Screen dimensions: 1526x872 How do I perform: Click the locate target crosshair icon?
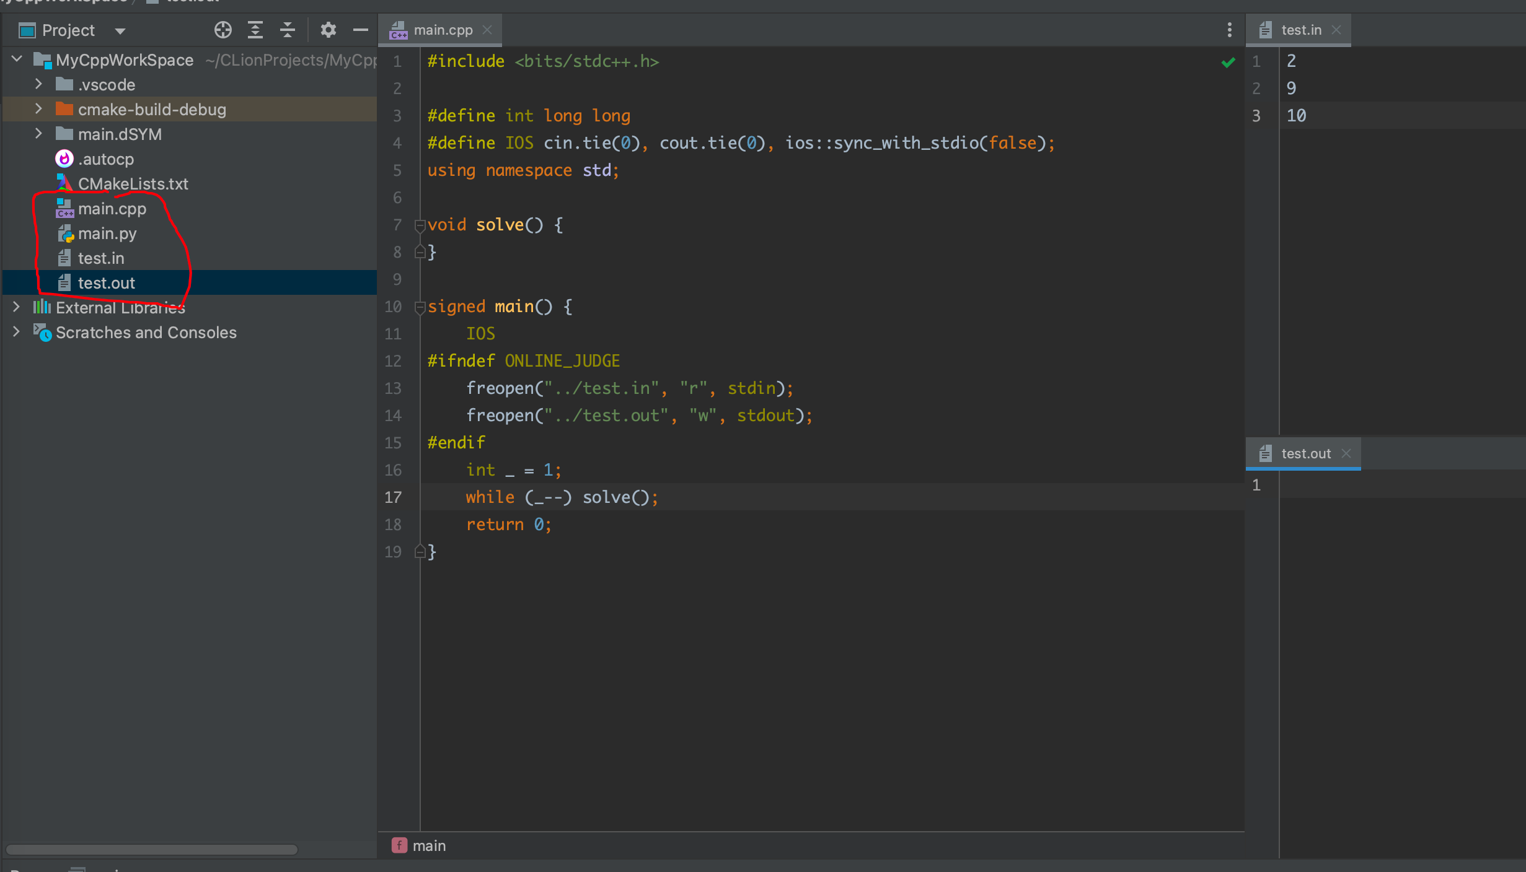point(223,30)
